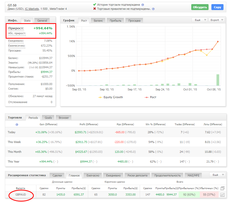Click the Процентная ставка value -$251.77
The width and height of the screenshot is (240, 202).
tap(47, 77)
